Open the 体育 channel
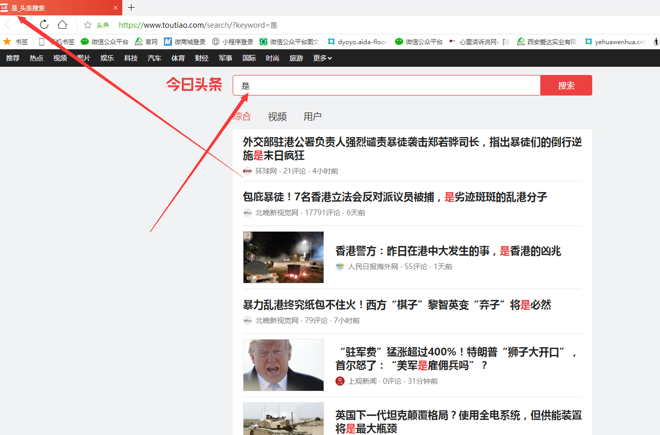Screen dimensions: 660x435 point(178,58)
